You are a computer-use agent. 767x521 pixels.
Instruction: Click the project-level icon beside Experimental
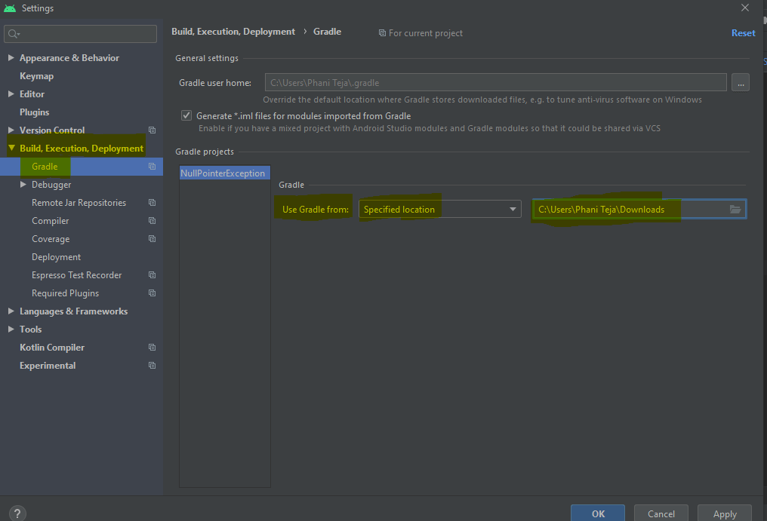coord(152,365)
